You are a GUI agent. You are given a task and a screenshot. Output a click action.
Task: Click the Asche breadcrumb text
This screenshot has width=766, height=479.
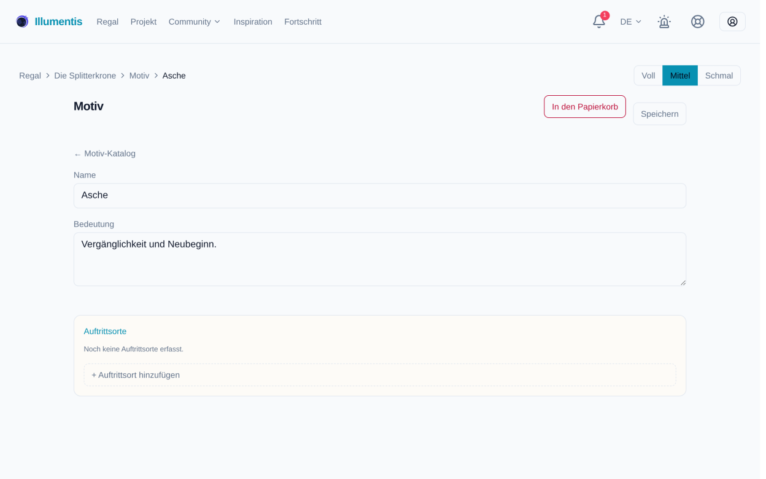click(174, 76)
